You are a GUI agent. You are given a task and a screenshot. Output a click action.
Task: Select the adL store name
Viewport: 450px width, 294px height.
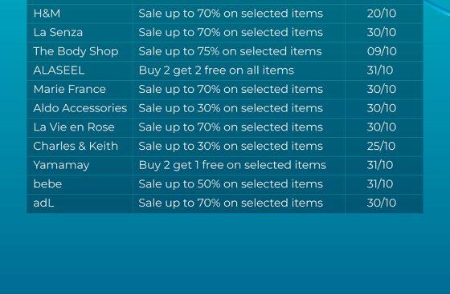point(43,203)
